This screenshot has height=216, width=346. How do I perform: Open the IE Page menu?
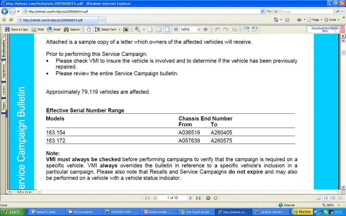click(315, 20)
